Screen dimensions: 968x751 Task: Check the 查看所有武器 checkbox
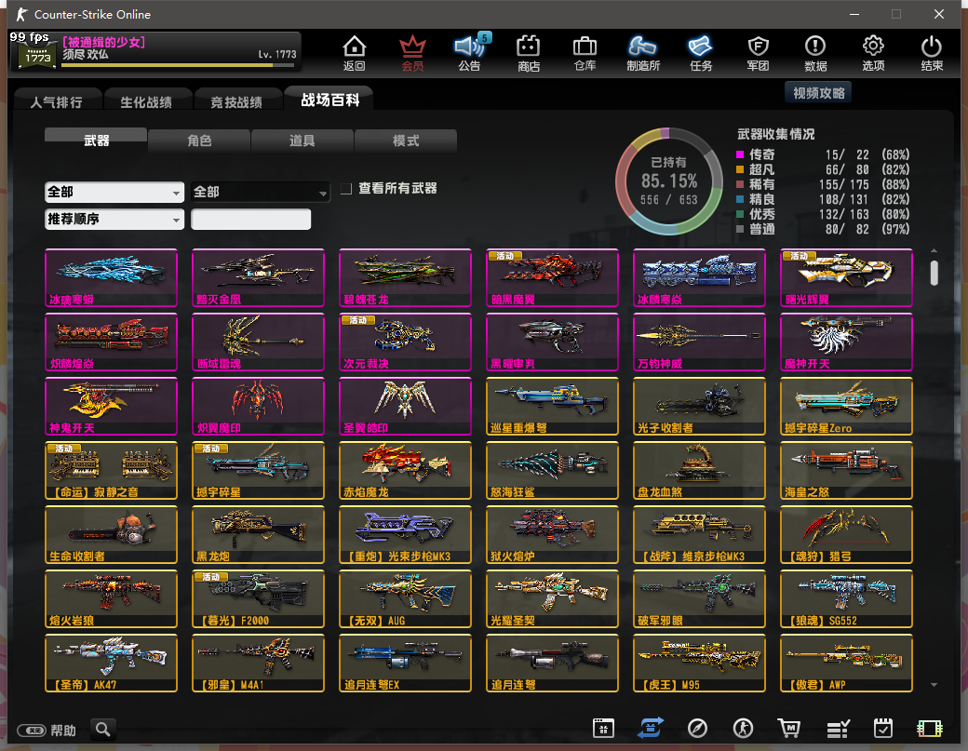tap(346, 188)
